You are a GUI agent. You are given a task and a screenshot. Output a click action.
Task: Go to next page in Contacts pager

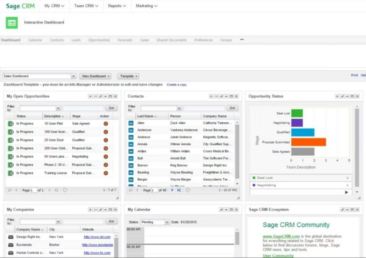click(172, 190)
